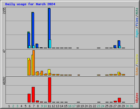Click the 48282 KBytes axis value
140x109 pixels.
(4, 81)
